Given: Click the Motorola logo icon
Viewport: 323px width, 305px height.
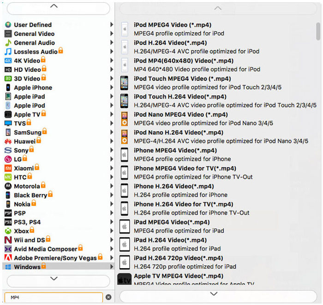Looking at the screenshot, I should click(x=8, y=186).
